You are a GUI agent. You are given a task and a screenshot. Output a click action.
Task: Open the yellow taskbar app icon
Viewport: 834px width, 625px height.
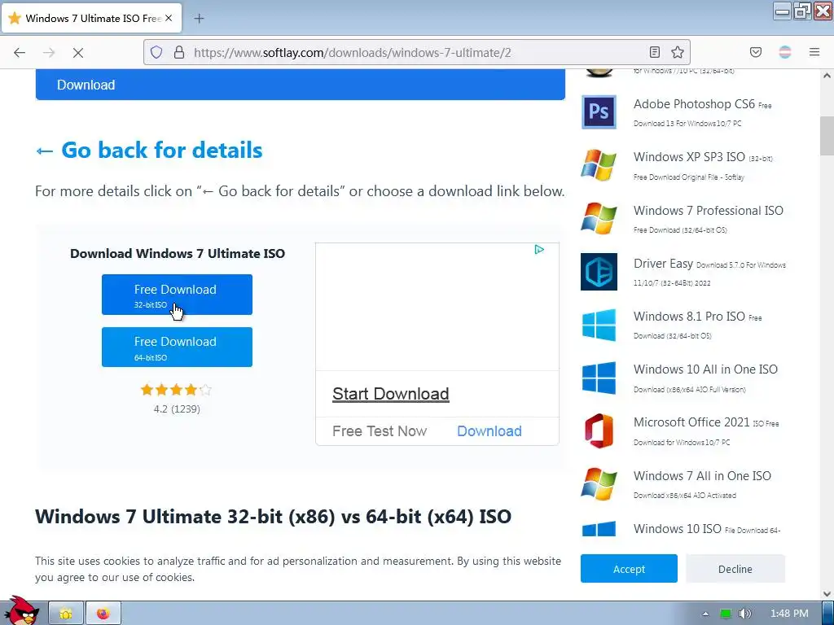(66, 614)
